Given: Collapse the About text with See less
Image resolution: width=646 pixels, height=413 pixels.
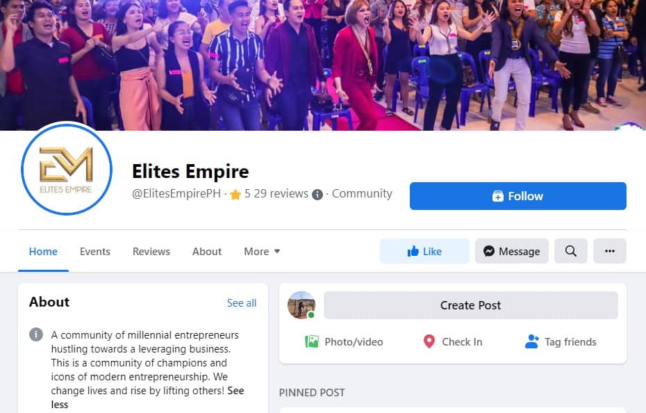Looking at the screenshot, I should [147, 397].
